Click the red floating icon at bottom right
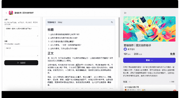Viewport: 179px width, 98px height. point(175,91)
